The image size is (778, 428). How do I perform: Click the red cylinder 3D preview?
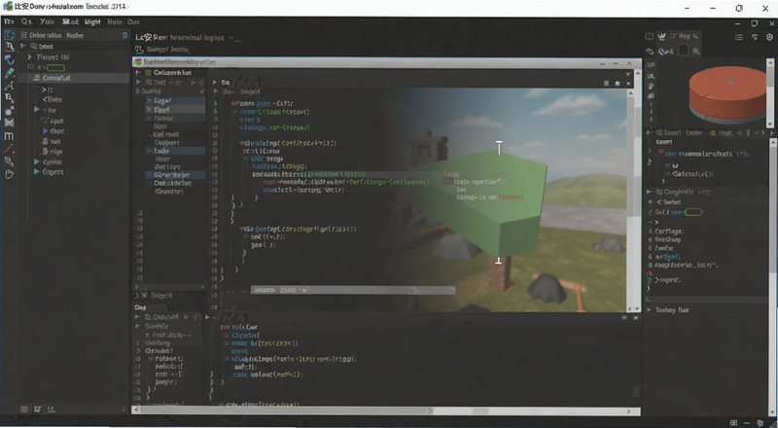coord(728,94)
